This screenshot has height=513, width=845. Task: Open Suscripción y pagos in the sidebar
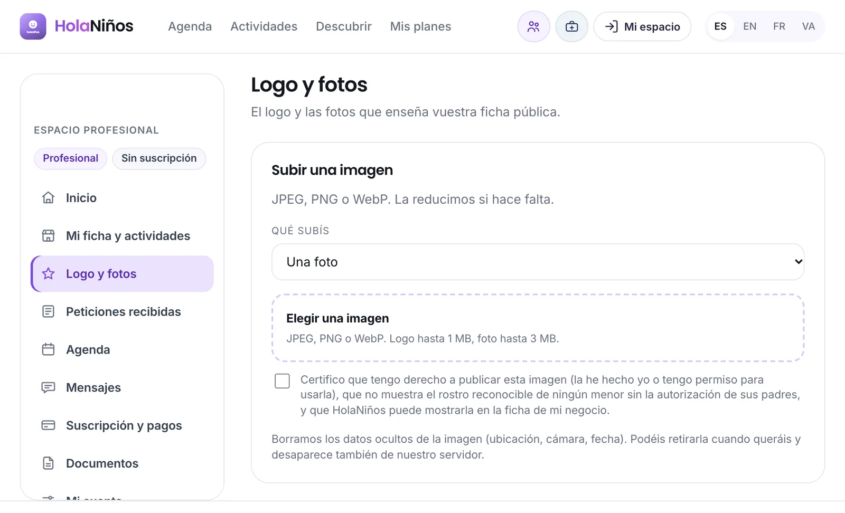pyautogui.click(x=122, y=425)
